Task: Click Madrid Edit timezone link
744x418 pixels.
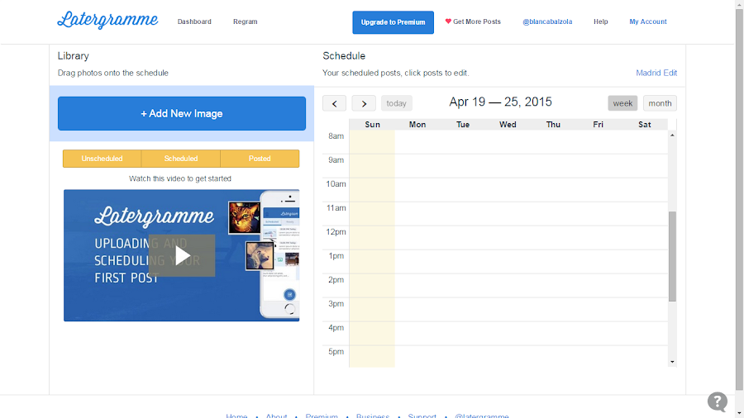Action: (656, 73)
